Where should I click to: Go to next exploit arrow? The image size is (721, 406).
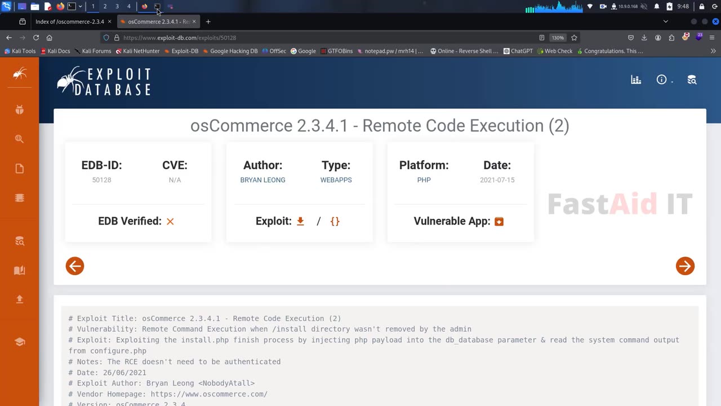(x=685, y=266)
